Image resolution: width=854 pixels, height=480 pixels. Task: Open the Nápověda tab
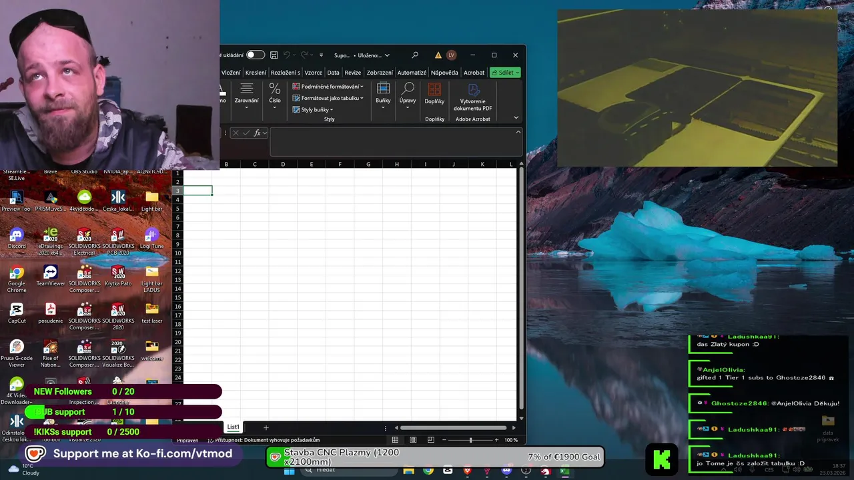444,73
